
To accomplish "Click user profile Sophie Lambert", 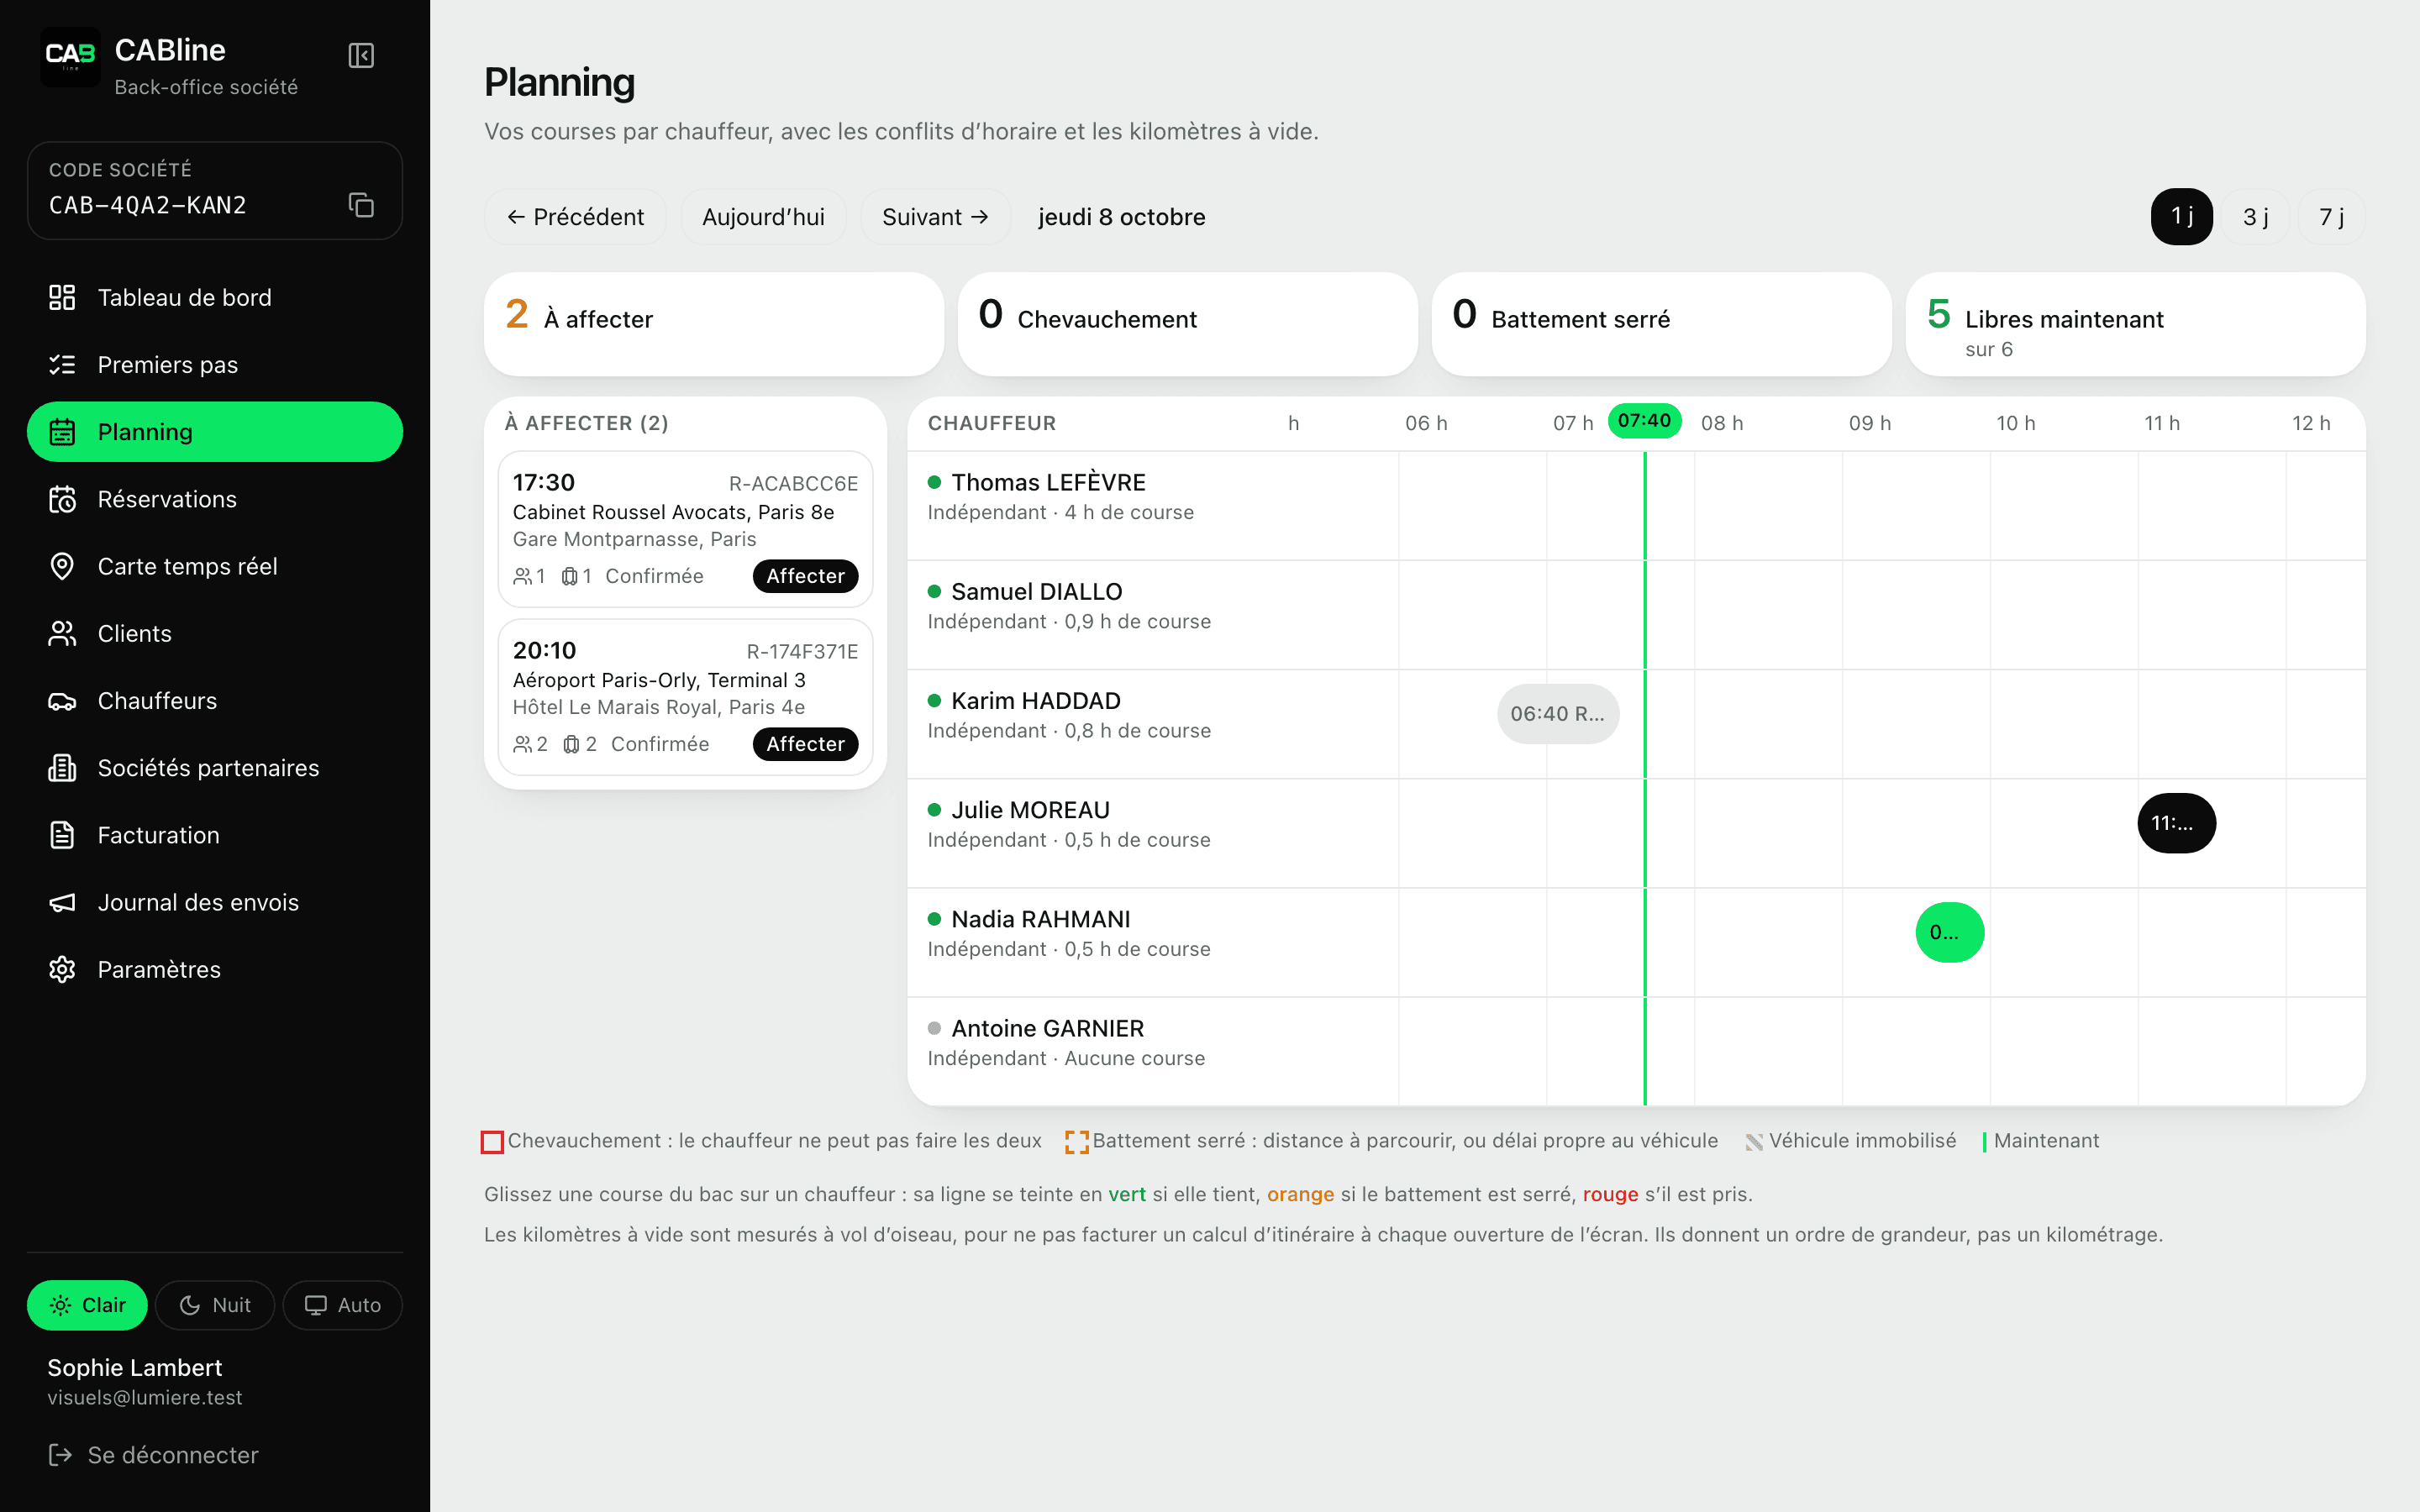I will [145, 1381].
